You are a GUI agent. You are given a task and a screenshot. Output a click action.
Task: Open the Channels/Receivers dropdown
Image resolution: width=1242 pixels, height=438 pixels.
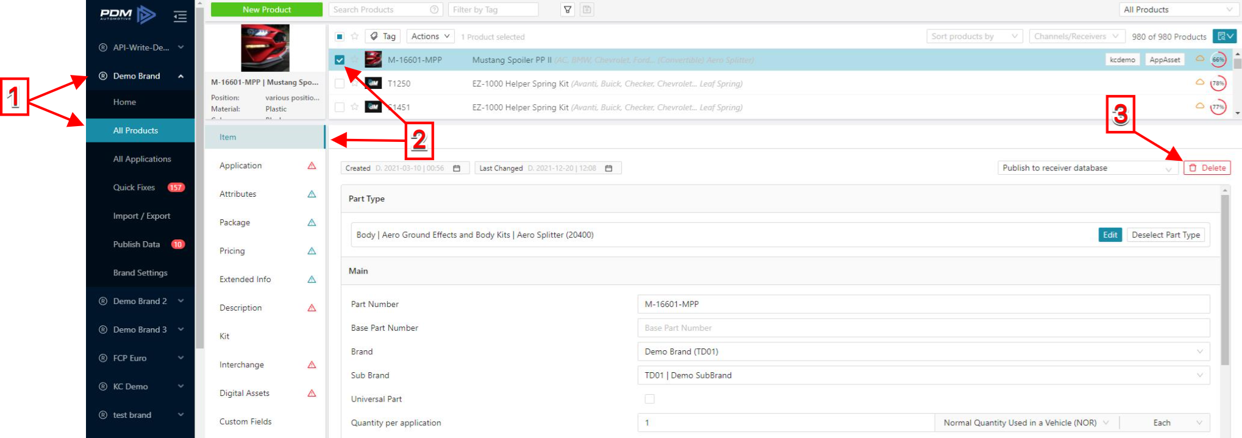(1077, 37)
